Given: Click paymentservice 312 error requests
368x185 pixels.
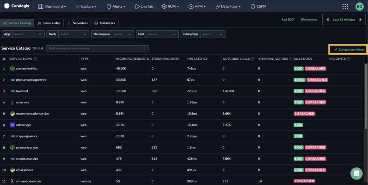Looking at the screenshot, I should [155, 148].
